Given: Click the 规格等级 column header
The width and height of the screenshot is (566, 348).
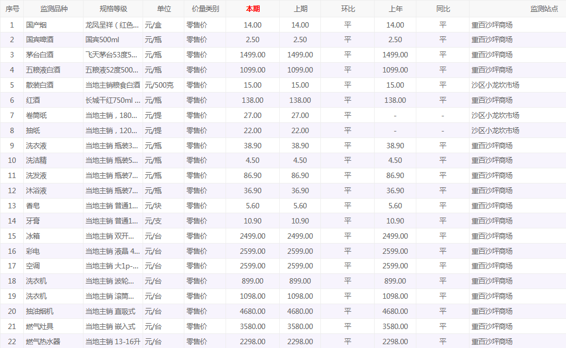Looking at the screenshot, I should coord(113,9).
